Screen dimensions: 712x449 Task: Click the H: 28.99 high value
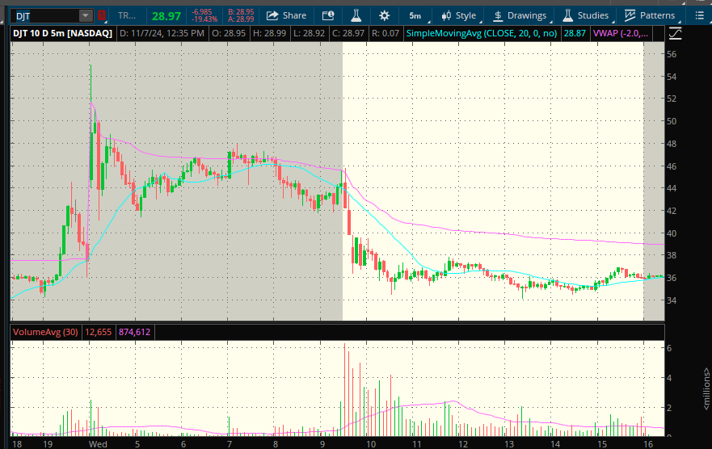[x=269, y=33]
